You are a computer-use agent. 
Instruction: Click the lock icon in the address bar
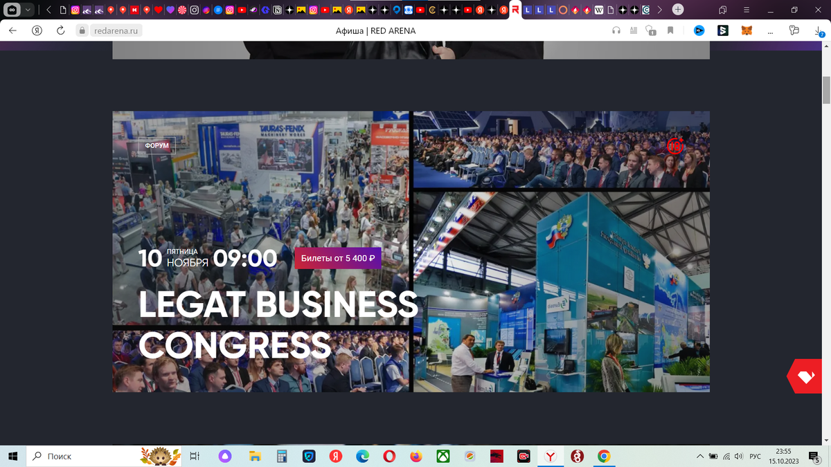(x=82, y=30)
